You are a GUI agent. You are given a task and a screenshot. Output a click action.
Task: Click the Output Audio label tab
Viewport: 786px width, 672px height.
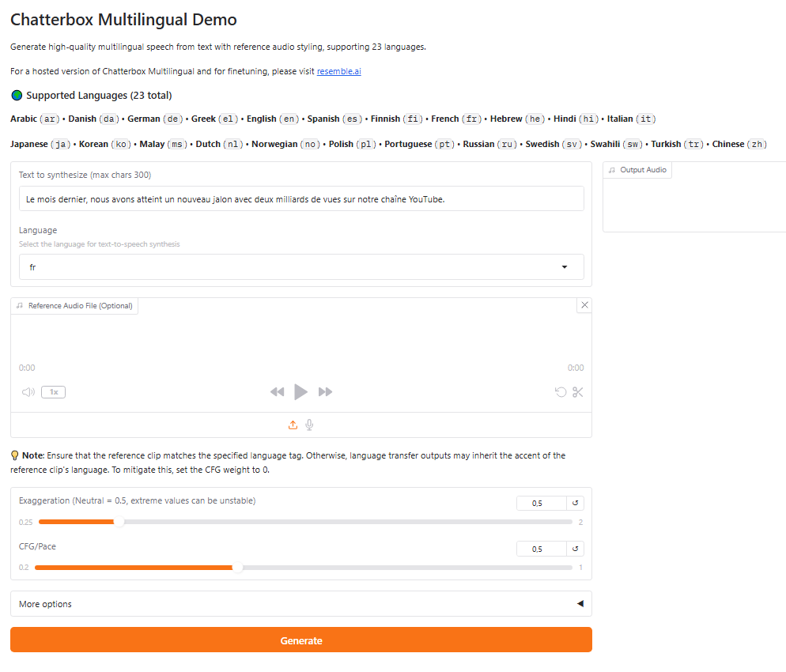(x=637, y=170)
